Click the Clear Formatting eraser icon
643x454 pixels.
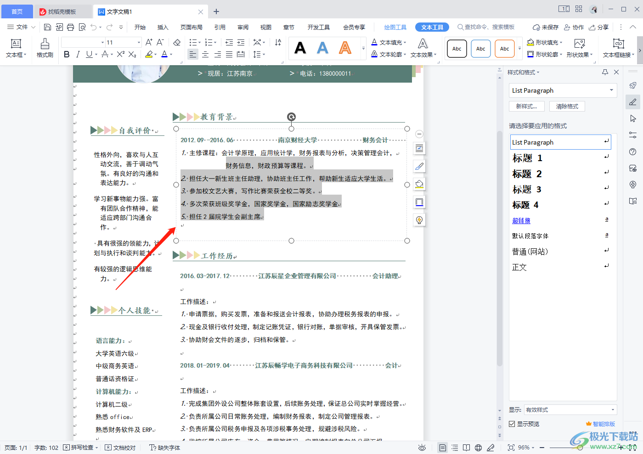[177, 42]
